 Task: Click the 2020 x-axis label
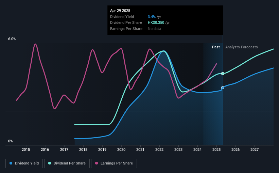point(121,150)
